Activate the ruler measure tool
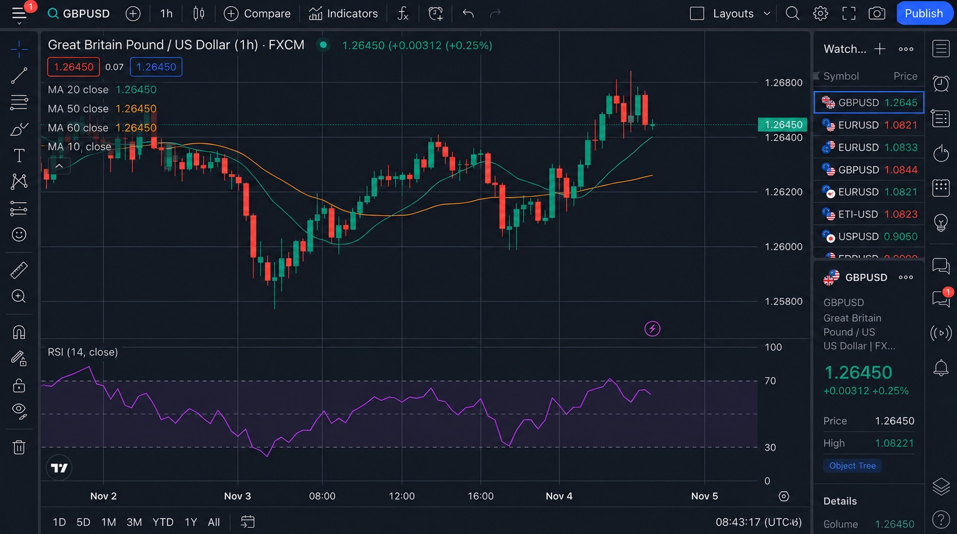The height and width of the screenshot is (534, 957). [x=19, y=270]
